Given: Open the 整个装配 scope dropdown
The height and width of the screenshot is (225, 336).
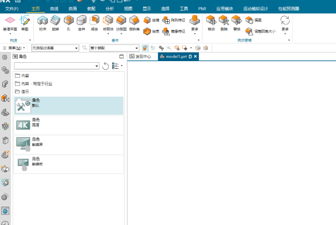Looking at the screenshot, I should (x=113, y=48).
